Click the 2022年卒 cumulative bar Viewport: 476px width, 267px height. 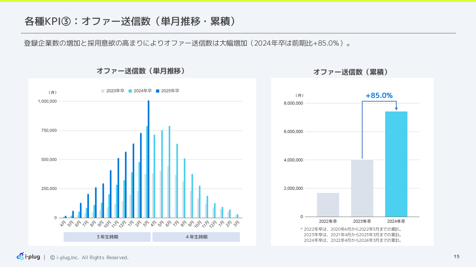point(328,205)
